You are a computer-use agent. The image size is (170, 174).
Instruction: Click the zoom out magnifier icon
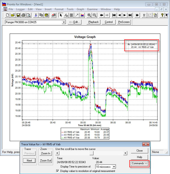pyautogui.click(x=95, y=15)
